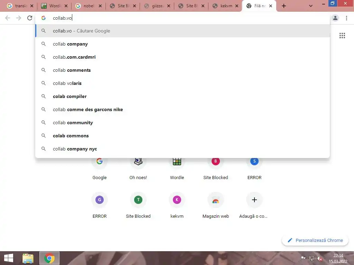Screen dimensions: 354x265
Task: Open the Google apps grid
Action: pyautogui.click(x=342, y=36)
